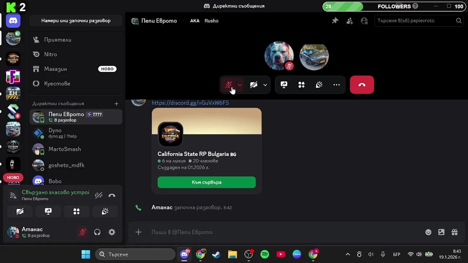Toggle microphone mute in user panel

point(83,232)
